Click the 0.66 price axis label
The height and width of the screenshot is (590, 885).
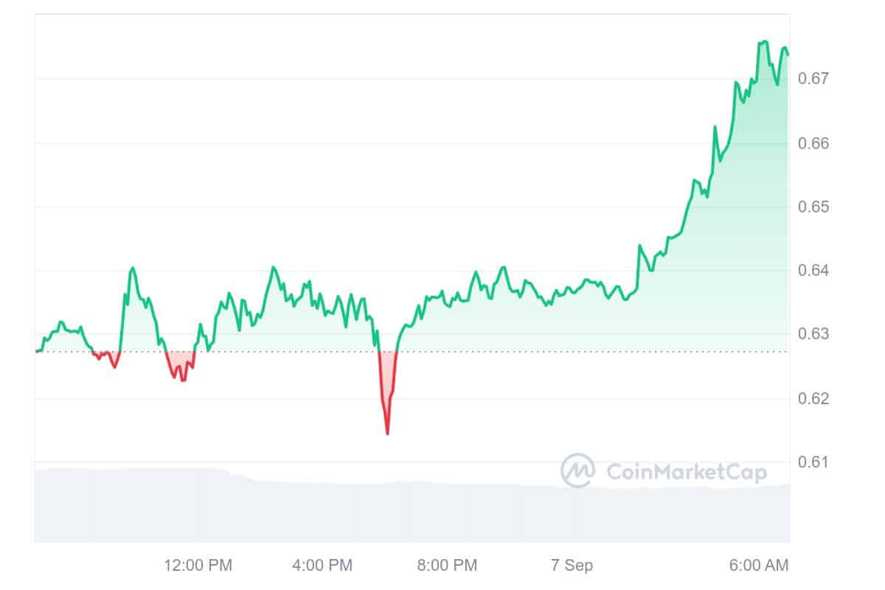pyautogui.click(x=815, y=142)
